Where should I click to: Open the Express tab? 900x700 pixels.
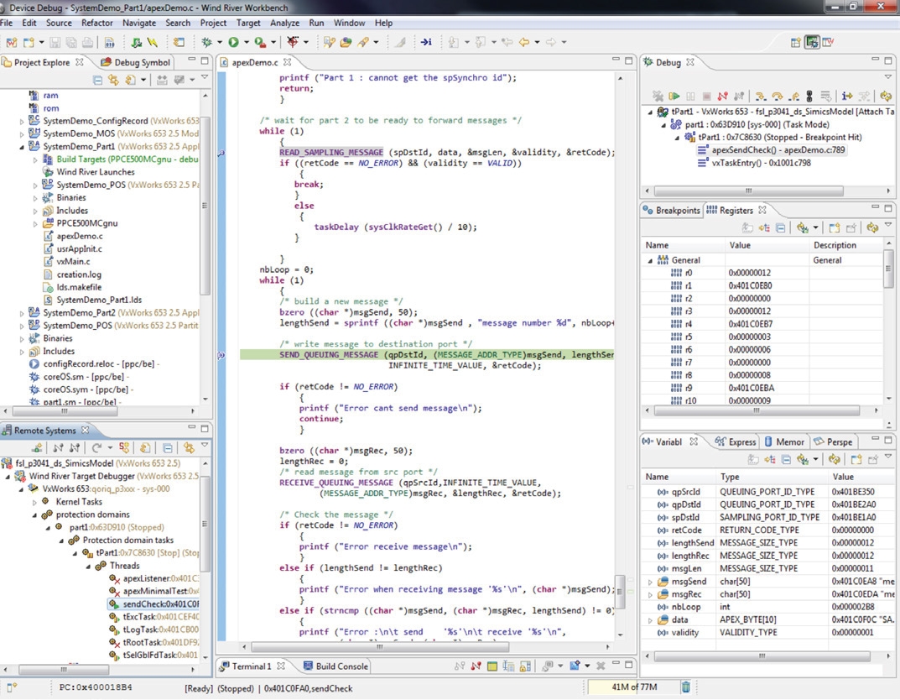point(736,441)
